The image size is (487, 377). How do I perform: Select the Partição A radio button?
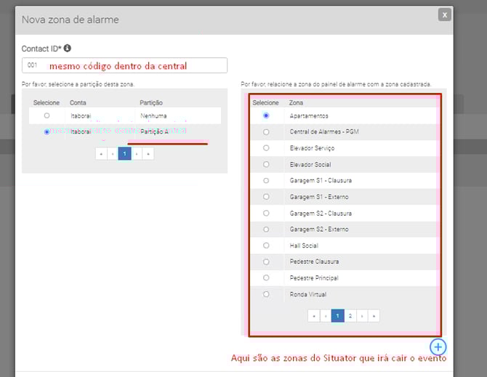tap(47, 131)
